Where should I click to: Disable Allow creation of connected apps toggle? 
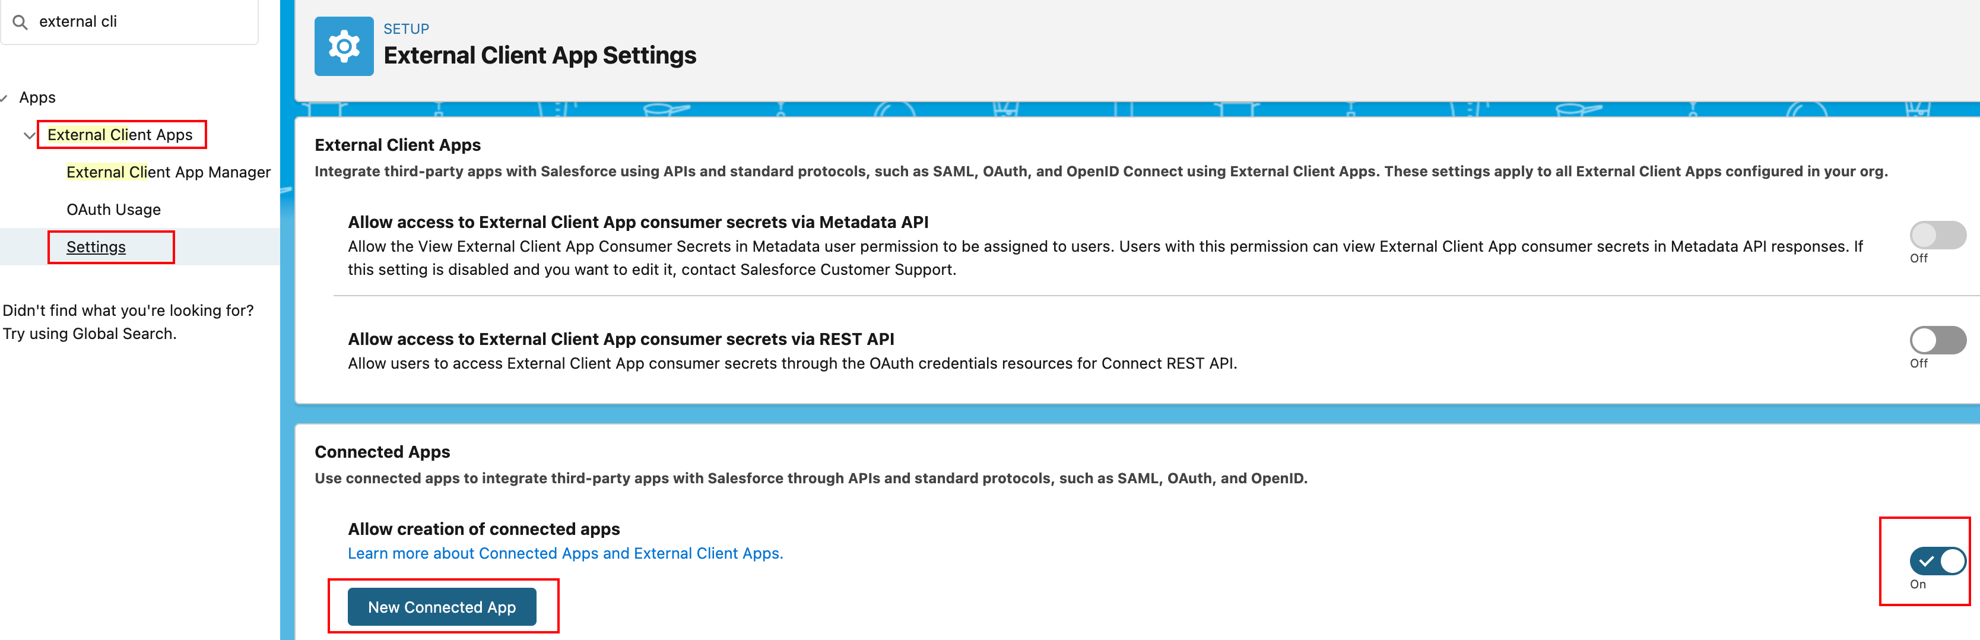click(x=1936, y=561)
